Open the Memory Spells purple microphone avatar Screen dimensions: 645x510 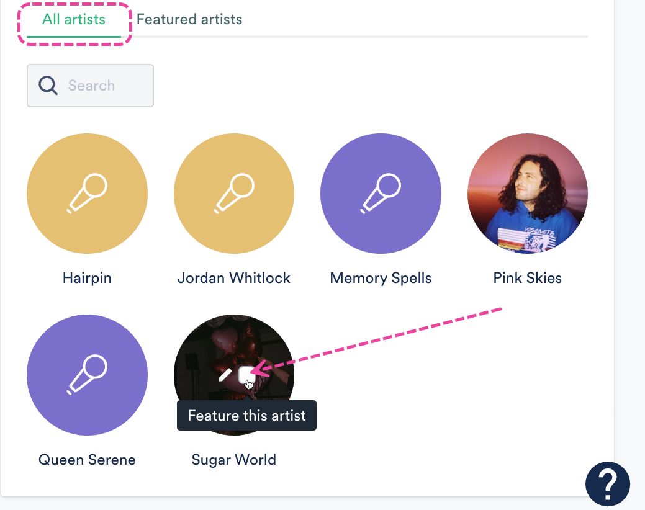click(381, 194)
